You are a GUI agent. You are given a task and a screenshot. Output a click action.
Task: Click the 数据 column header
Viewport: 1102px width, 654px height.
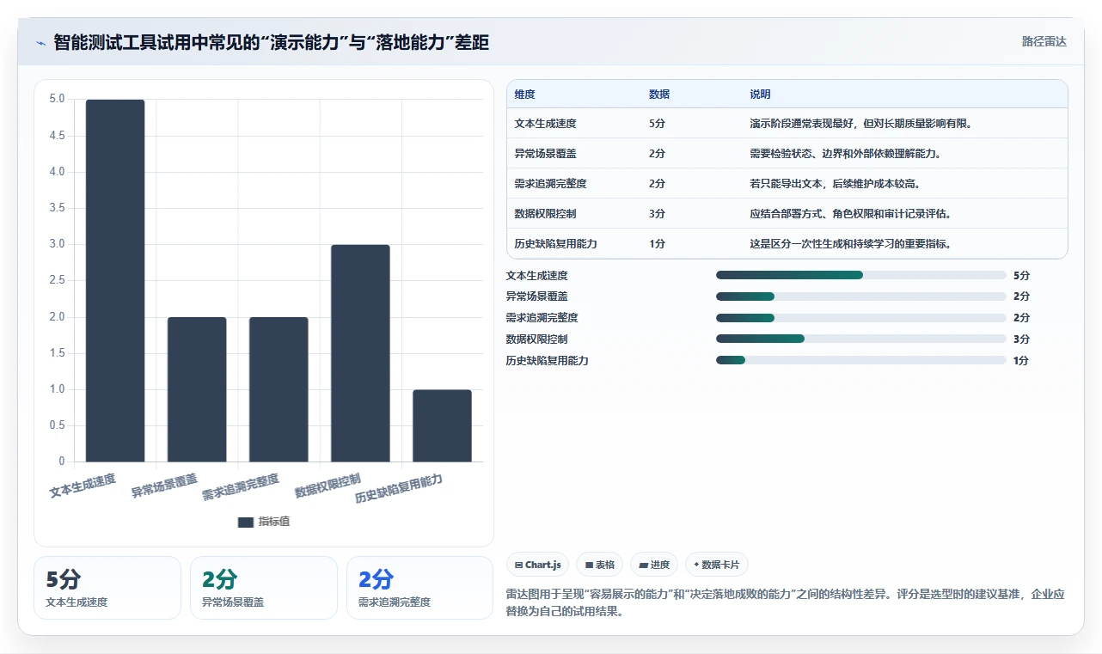[x=659, y=95]
